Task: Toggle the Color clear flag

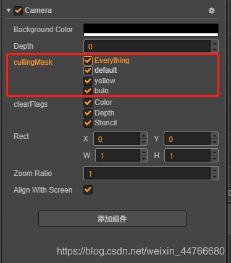Action: click(x=88, y=102)
